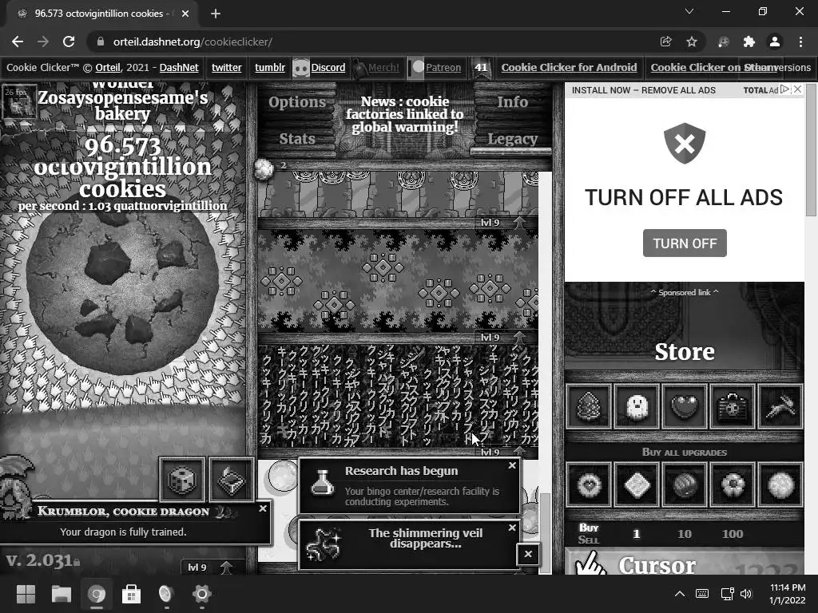
Task: Open the Options menu
Action: click(x=297, y=102)
